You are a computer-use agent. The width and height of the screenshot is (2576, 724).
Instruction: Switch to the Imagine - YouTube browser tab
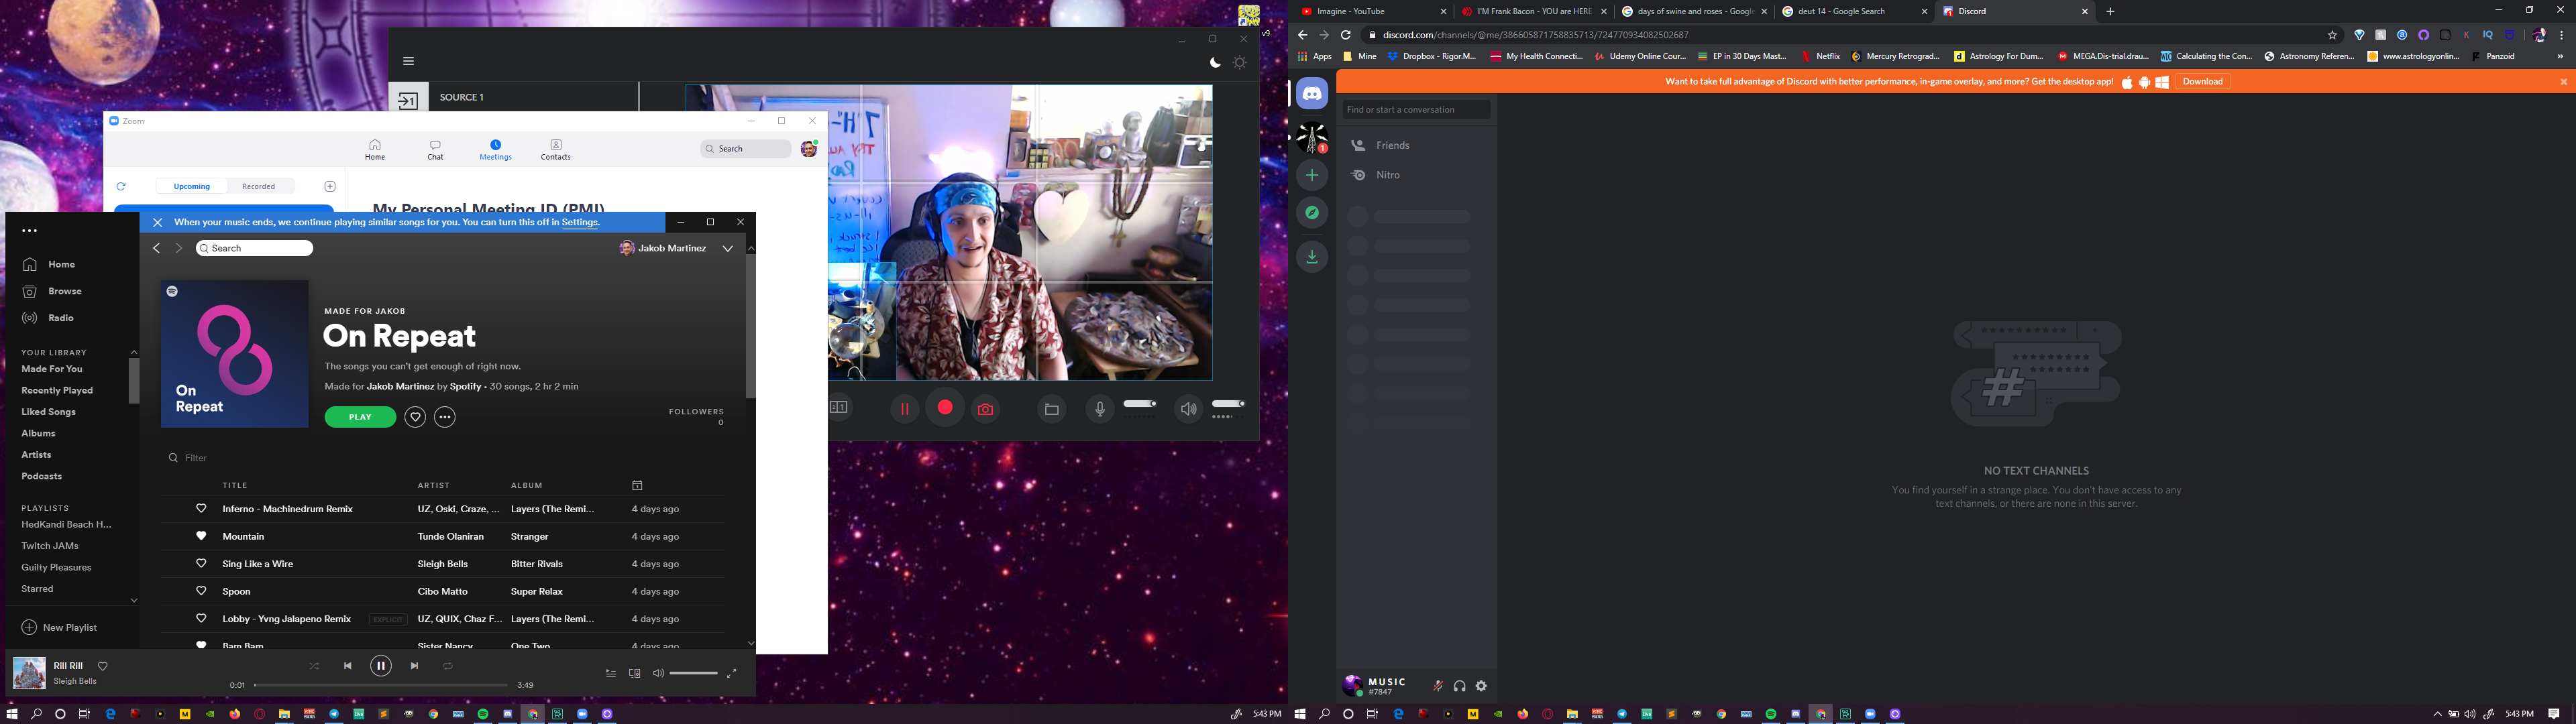pos(1372,11)
